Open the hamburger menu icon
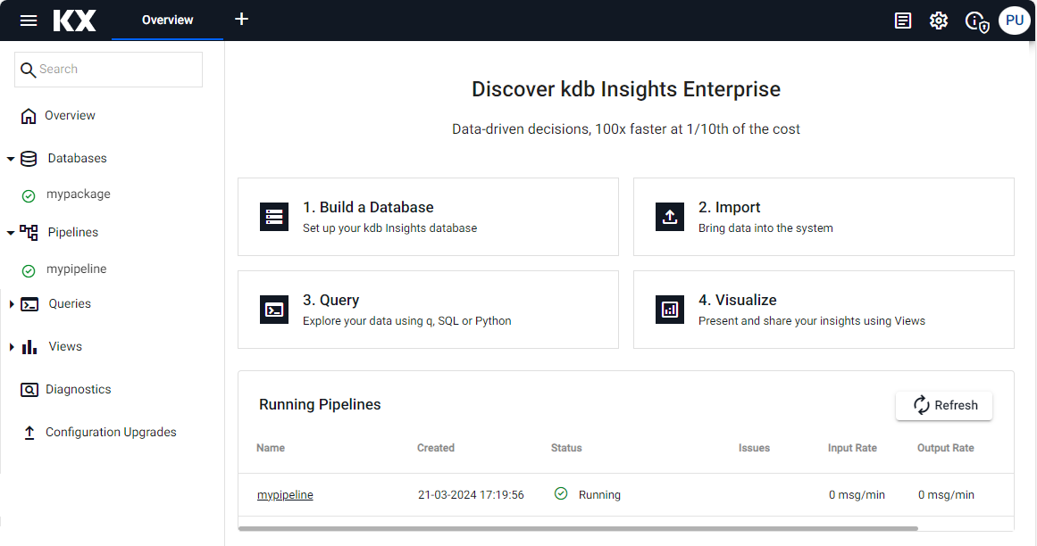1037x546 pixels. point(29,21)
